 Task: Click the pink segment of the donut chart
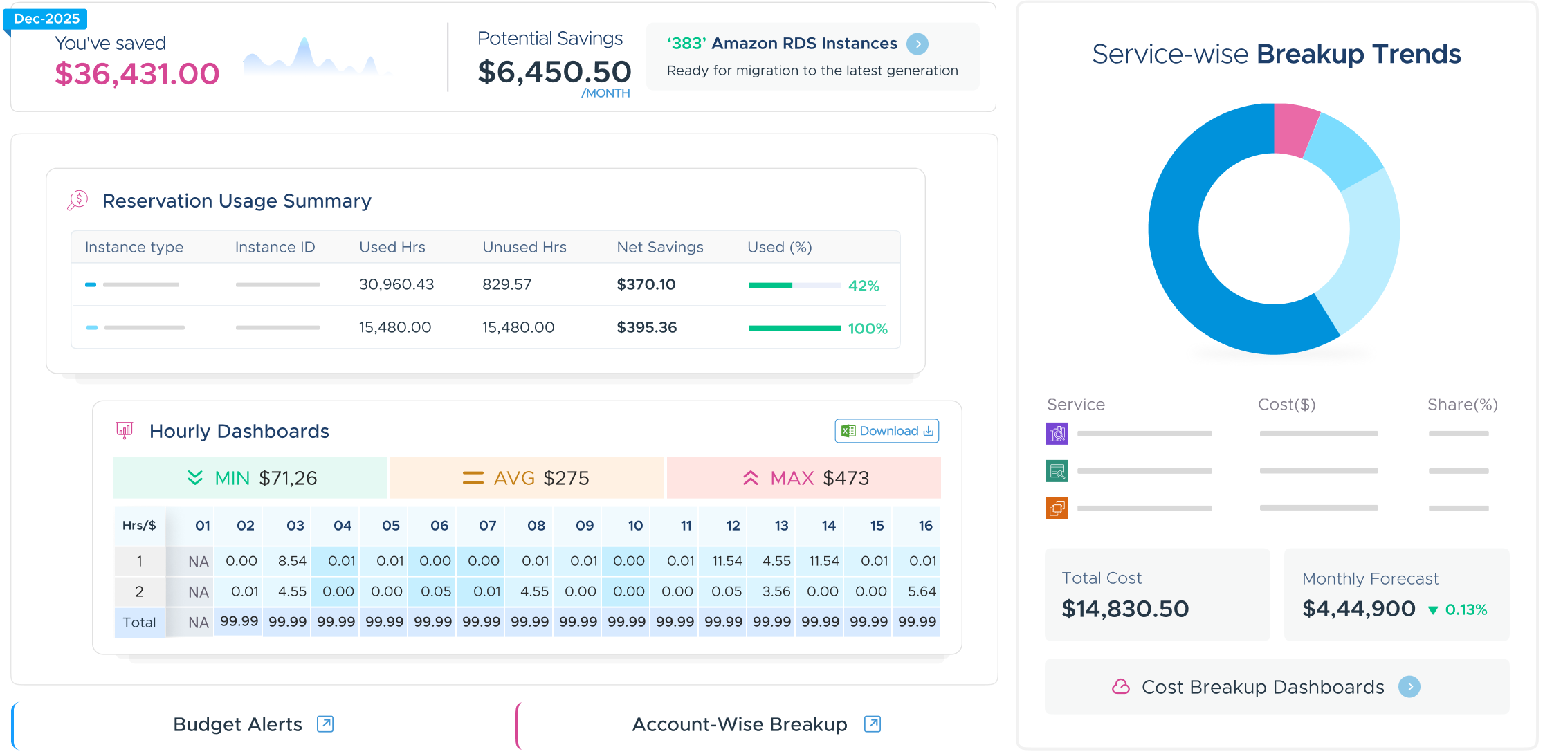pyautogui.click(x=1293, y=129)
